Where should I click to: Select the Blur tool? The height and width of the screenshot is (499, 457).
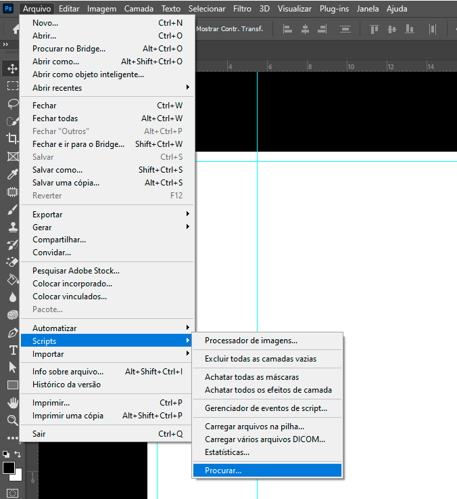coord(12,297)
